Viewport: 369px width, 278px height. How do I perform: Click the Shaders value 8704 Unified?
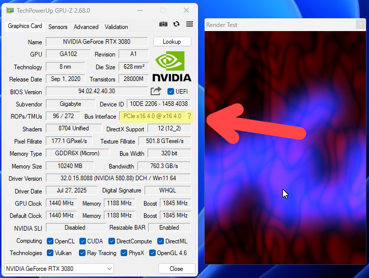pyautogui.click(x=74, y=128)
